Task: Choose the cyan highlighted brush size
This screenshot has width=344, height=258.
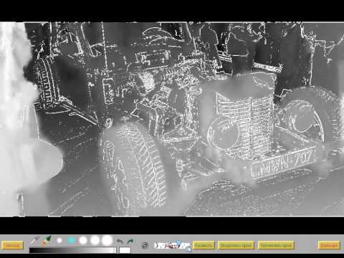Action: click(72, 240)
